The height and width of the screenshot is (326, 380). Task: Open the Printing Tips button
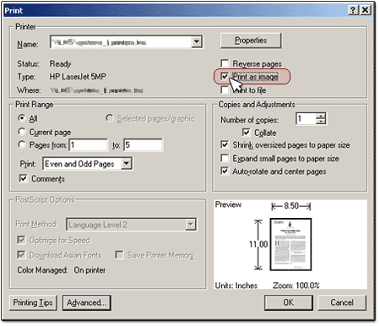tap(33, 302)
